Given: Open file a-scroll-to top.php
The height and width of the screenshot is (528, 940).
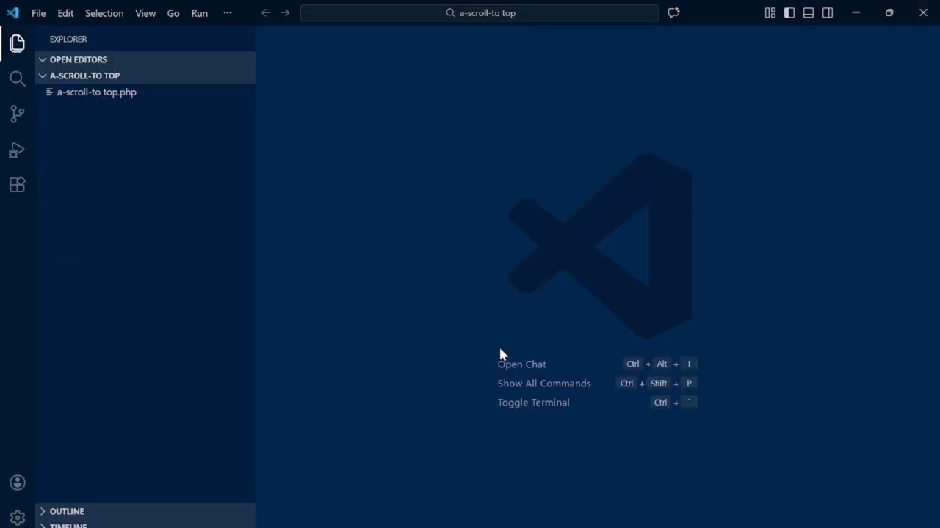Looking at the screenshot, I should pyautogui.click(x=145, y=92).
